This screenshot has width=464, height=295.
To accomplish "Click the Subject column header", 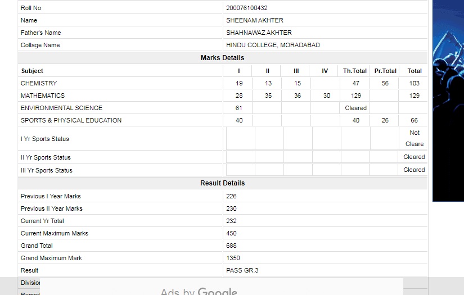I will point(32,71).
